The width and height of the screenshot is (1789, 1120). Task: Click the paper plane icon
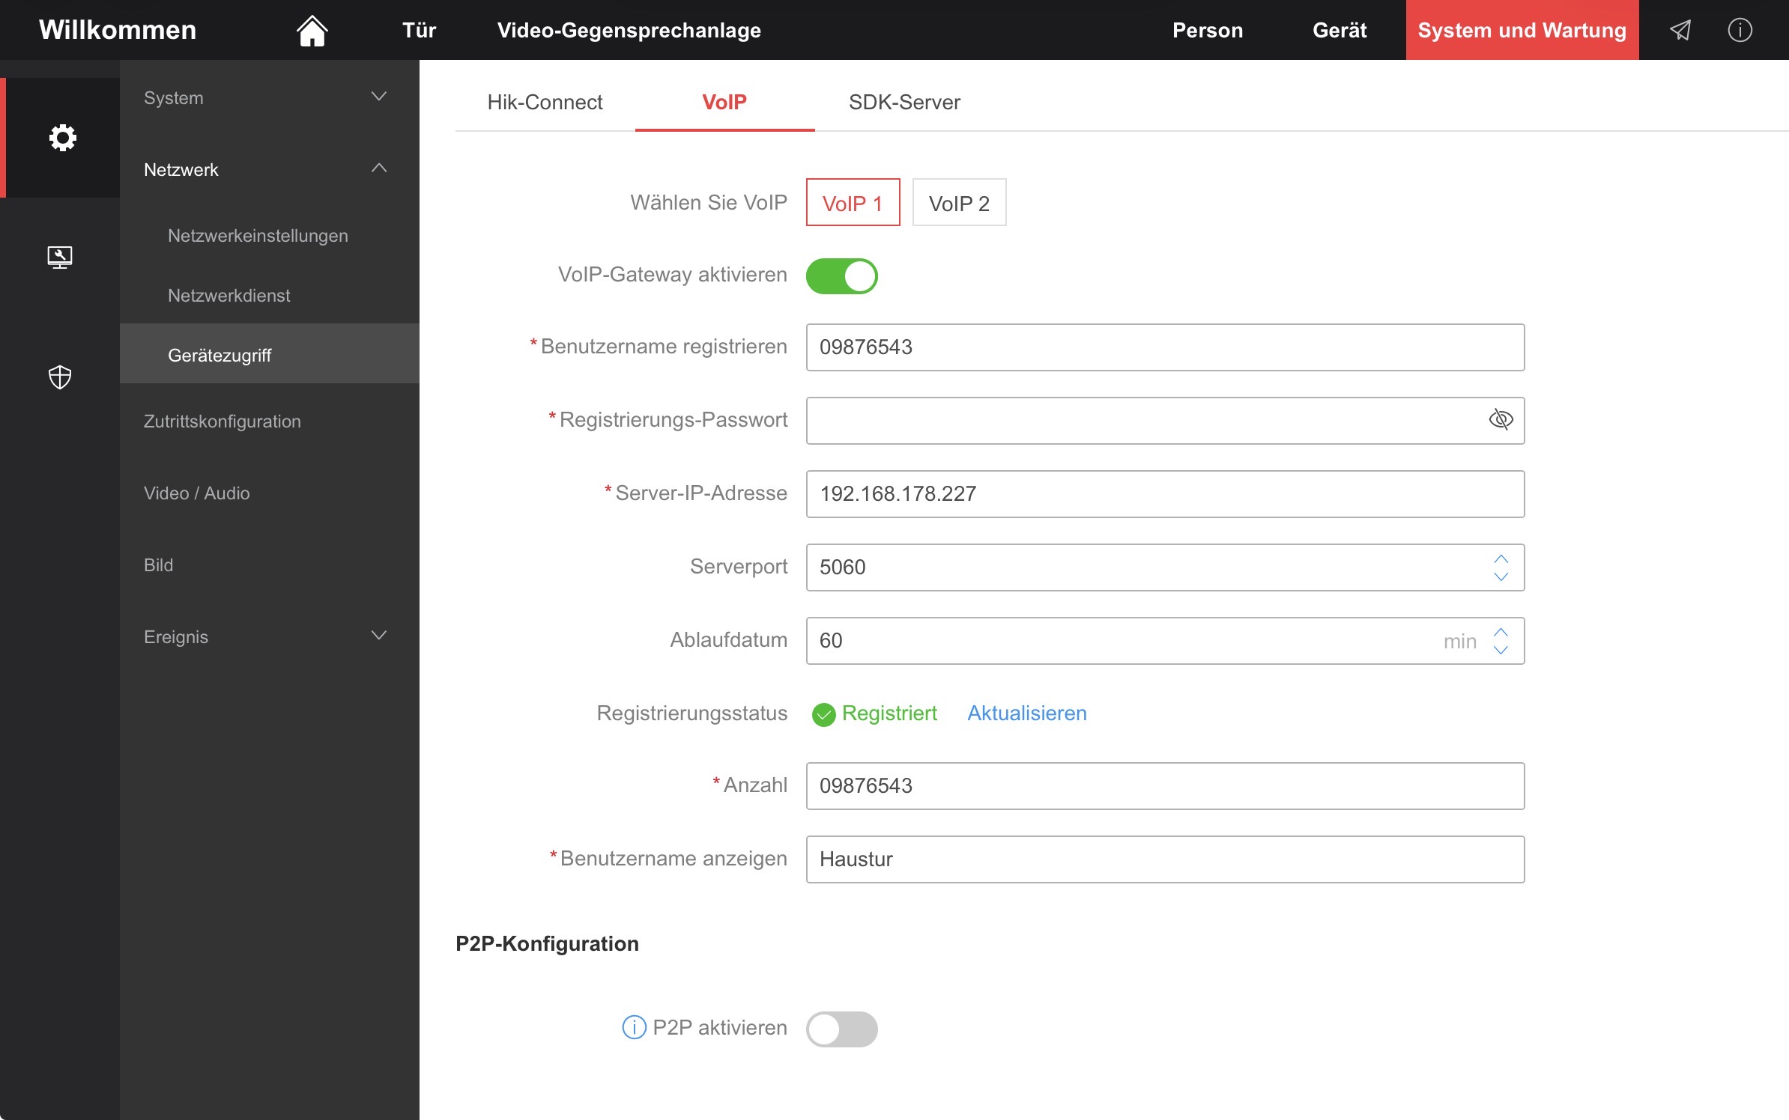pos(1680,31)
